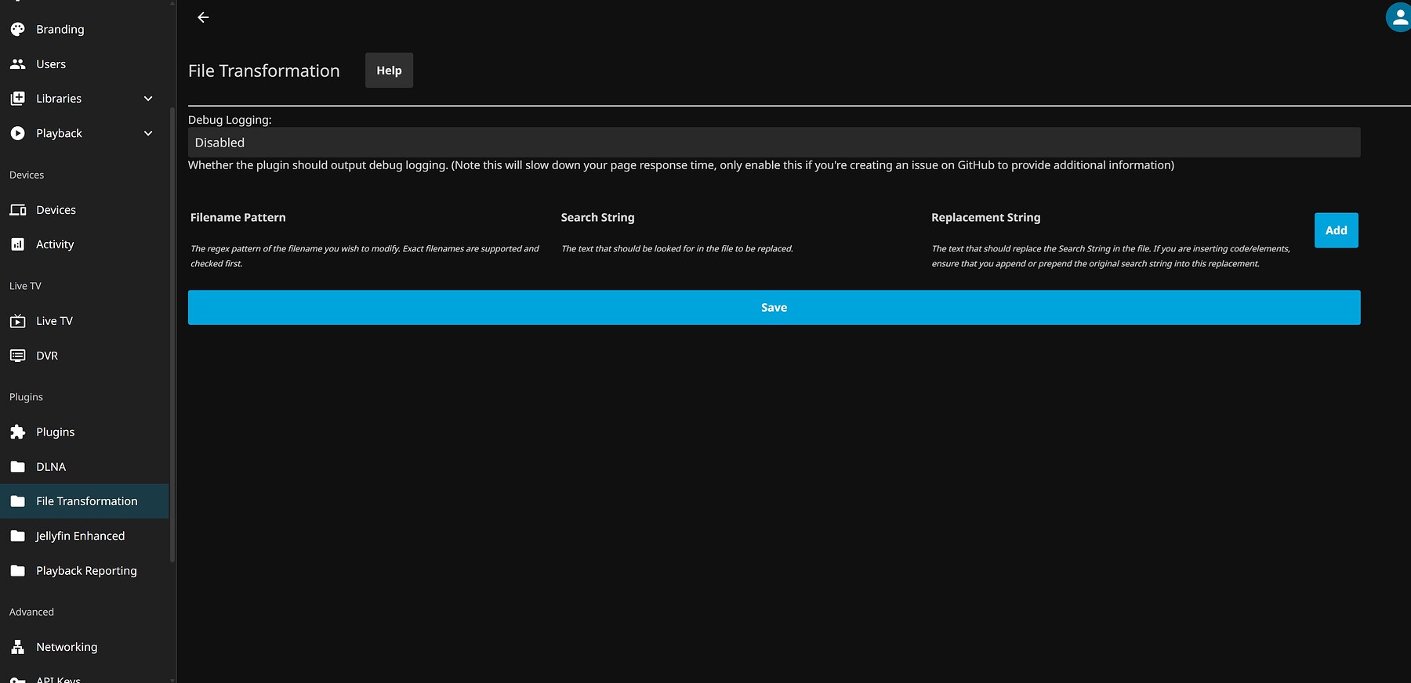Click the Playback Reporting folder icon

[17, 571]
